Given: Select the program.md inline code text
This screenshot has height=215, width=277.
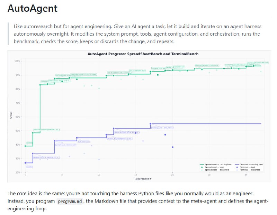Looking at the screenshot, I should pos(70,201).
